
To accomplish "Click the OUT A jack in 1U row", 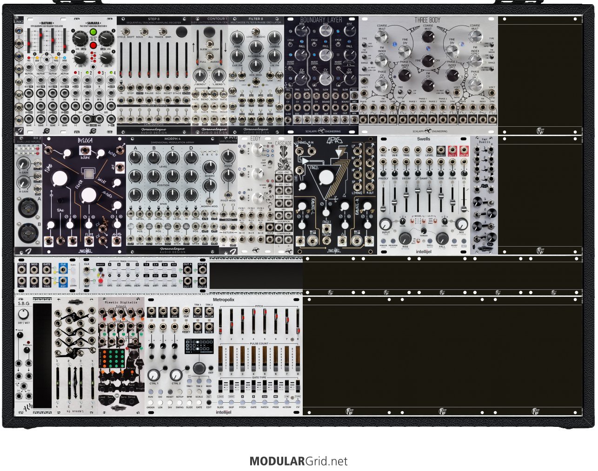I will pos(187,269).
